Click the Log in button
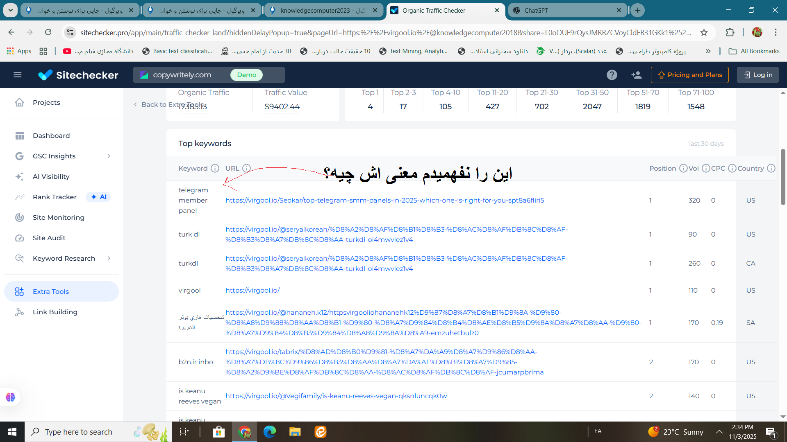The image size is (787, 442). tap(757, 75)
